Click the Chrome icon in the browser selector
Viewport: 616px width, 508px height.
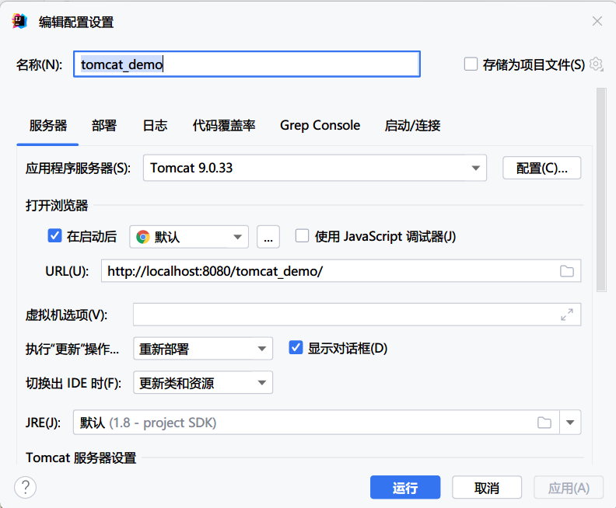click(x=142, y=237)
